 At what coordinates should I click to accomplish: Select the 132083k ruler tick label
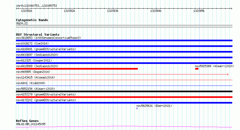pyautogui.click(x=113, y=11)
